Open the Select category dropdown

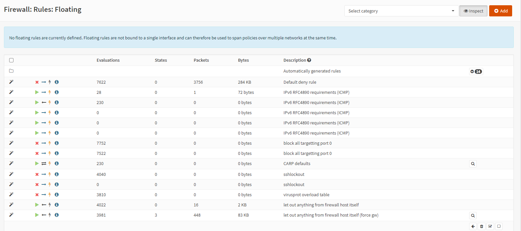pos(401,11)
